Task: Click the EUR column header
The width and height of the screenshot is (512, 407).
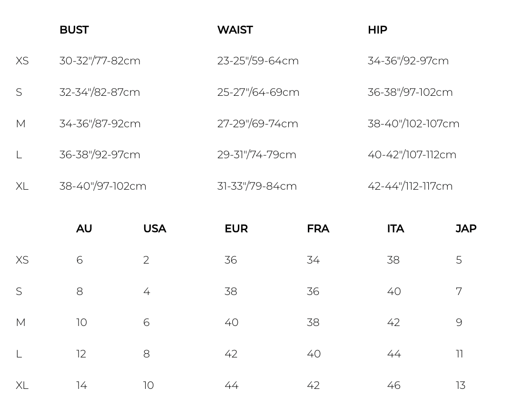Action: [x=236, y=228]
